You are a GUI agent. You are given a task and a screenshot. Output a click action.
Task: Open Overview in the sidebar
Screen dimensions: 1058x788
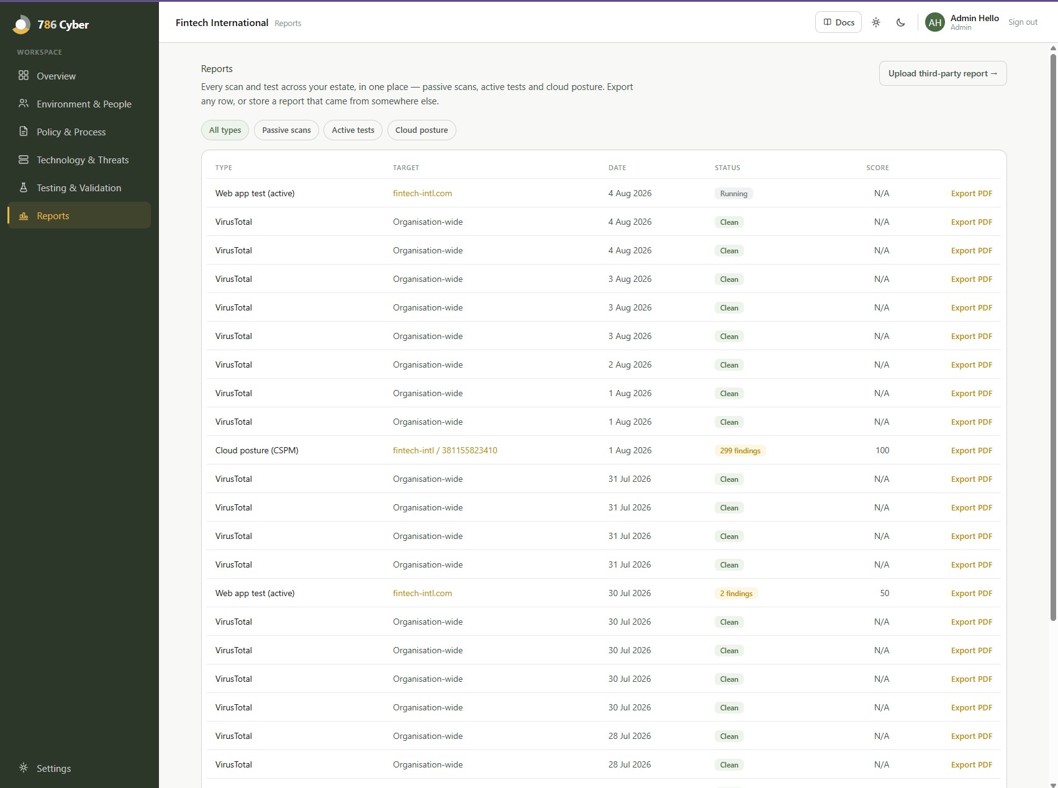[x=79, y=76]
